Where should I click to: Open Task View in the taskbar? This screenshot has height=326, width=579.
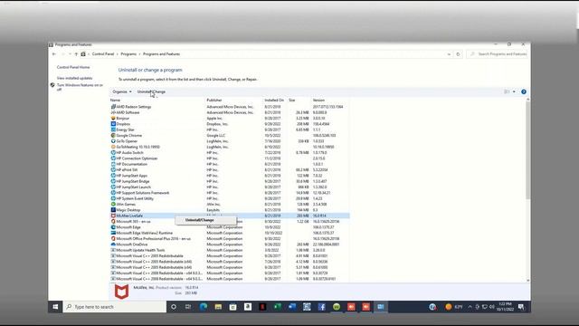[188, 307]
